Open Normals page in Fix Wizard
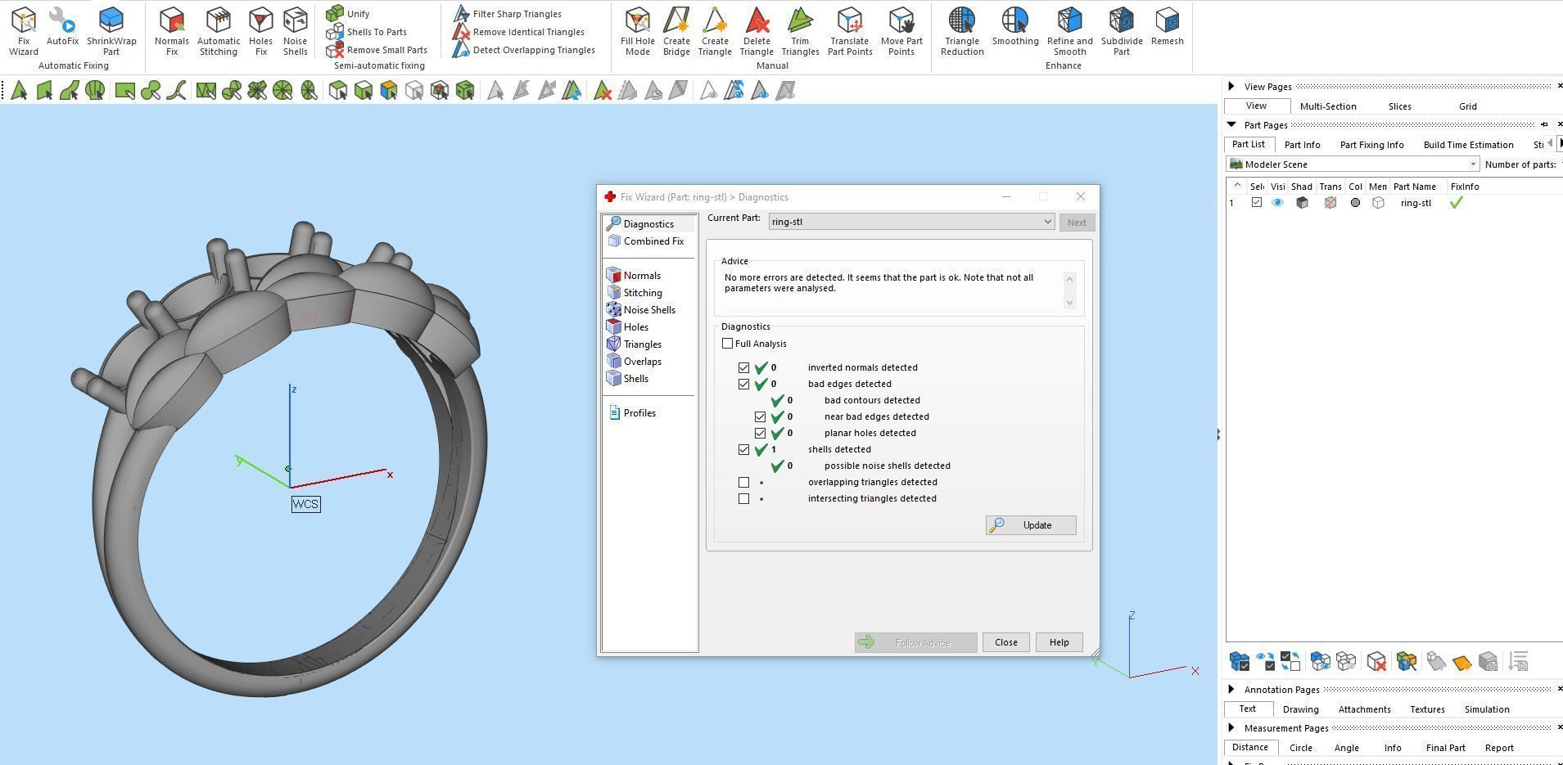Viewport: 1563px width, 765px height. pyautogui.click(x=634, y=276)
